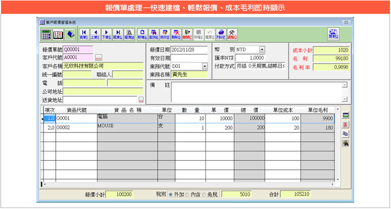
Task: Expand the 幣別 NTD currency dropdown
Action: point(262,49)
